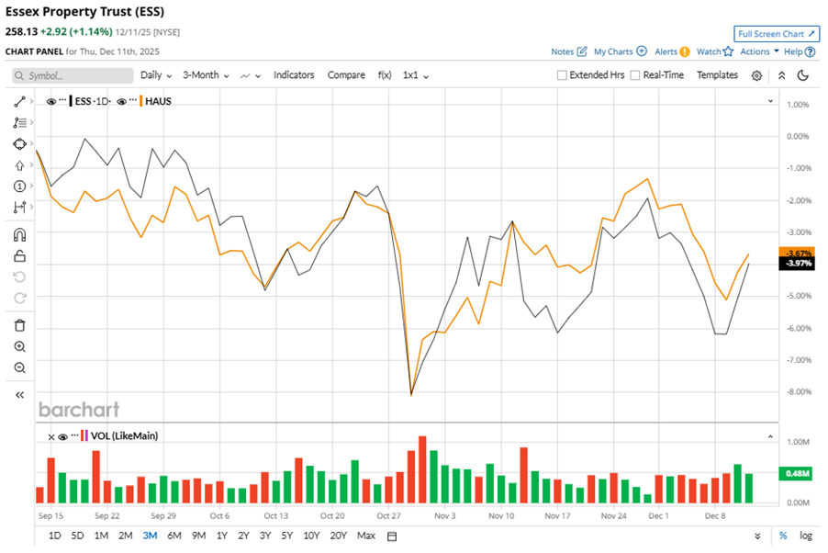Open the Indicators menu

point(294,75)
